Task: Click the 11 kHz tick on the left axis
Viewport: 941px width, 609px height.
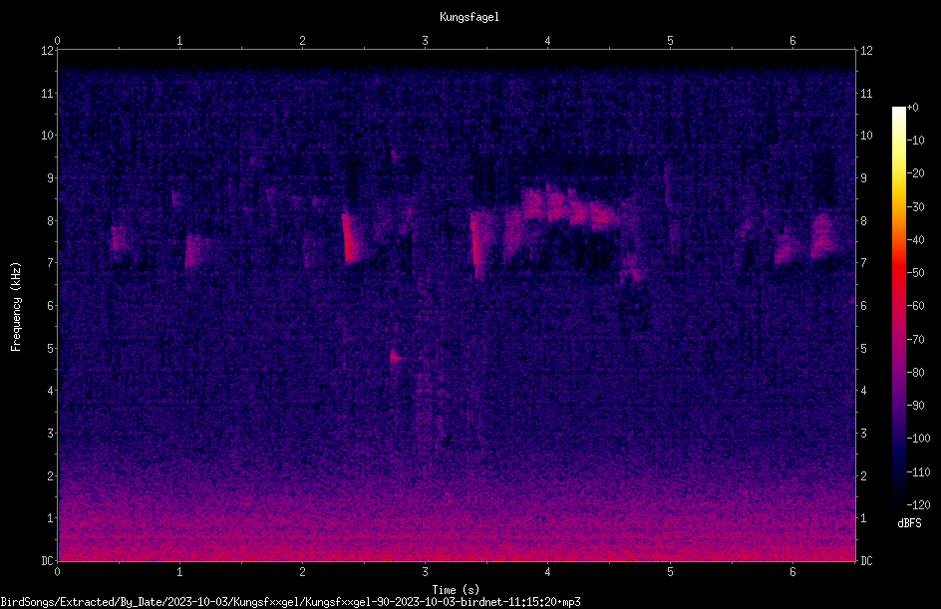Action: (x=47, y=93)
